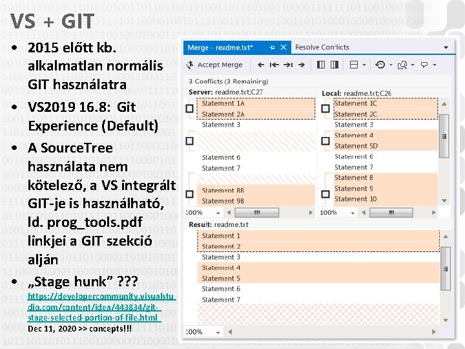Check Local Statement 9 conflict checkbox
The height and width of the screenshot is (349, 465).
click(x=325, y=194)
